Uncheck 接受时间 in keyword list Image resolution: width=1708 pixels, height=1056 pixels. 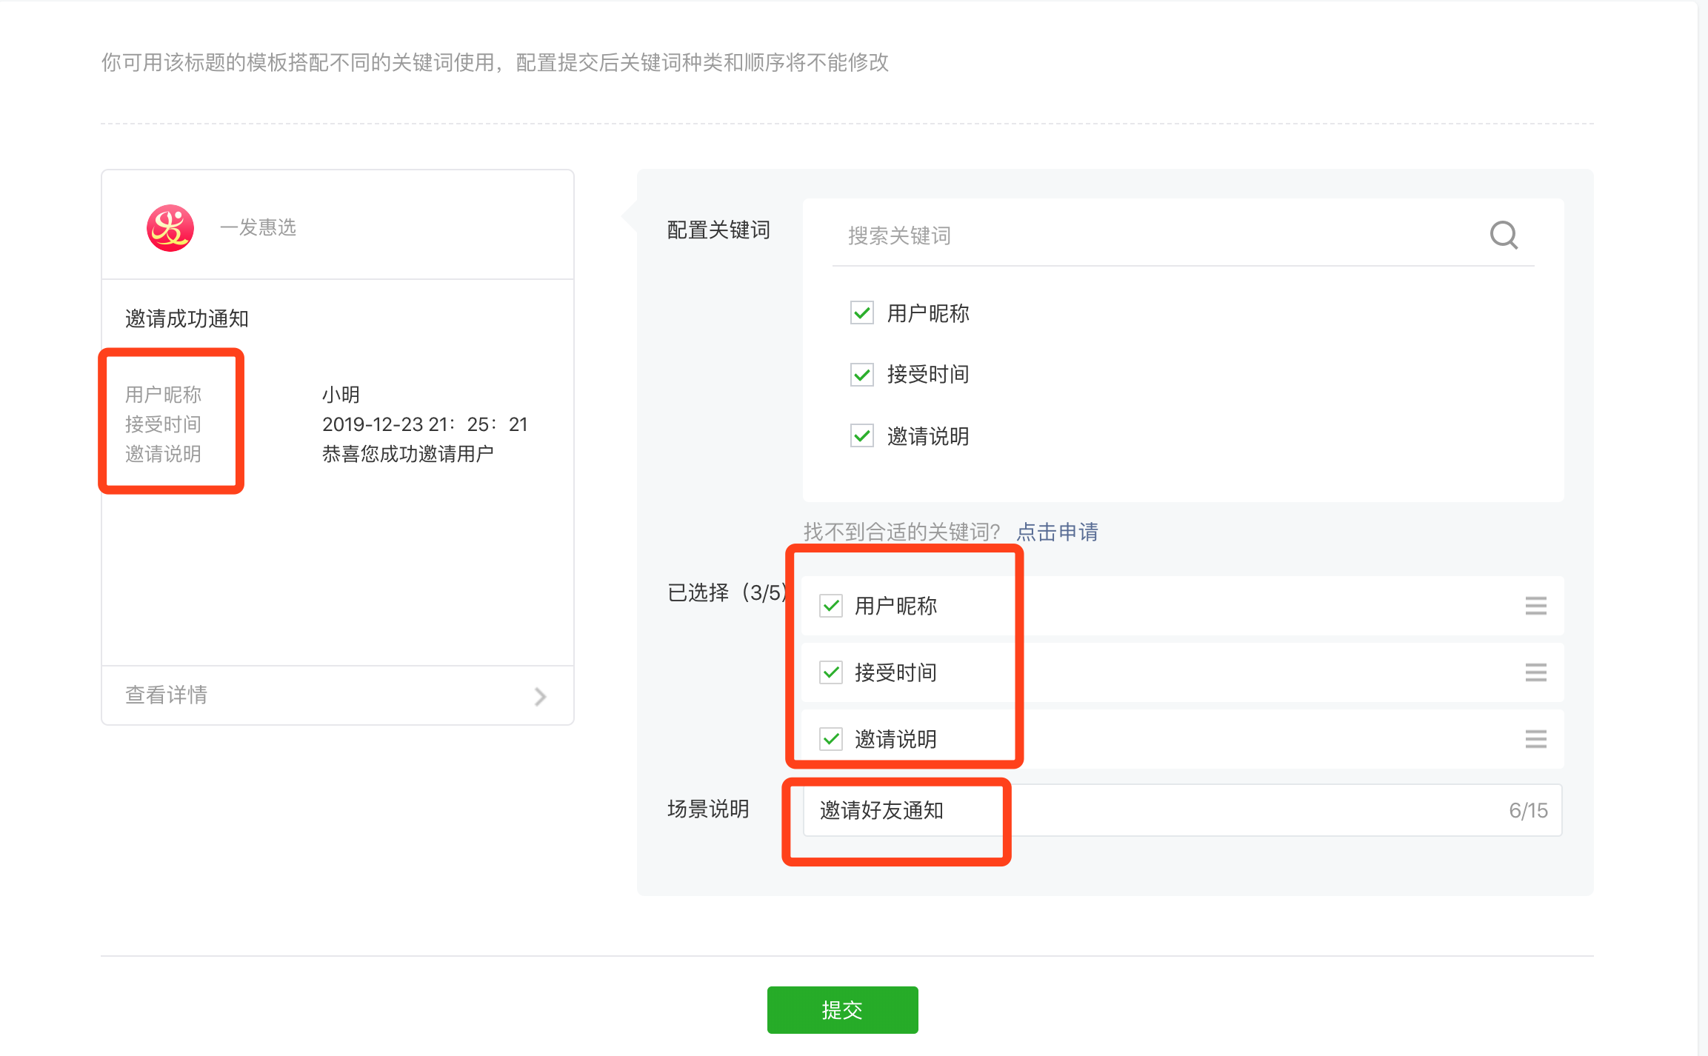862,375
